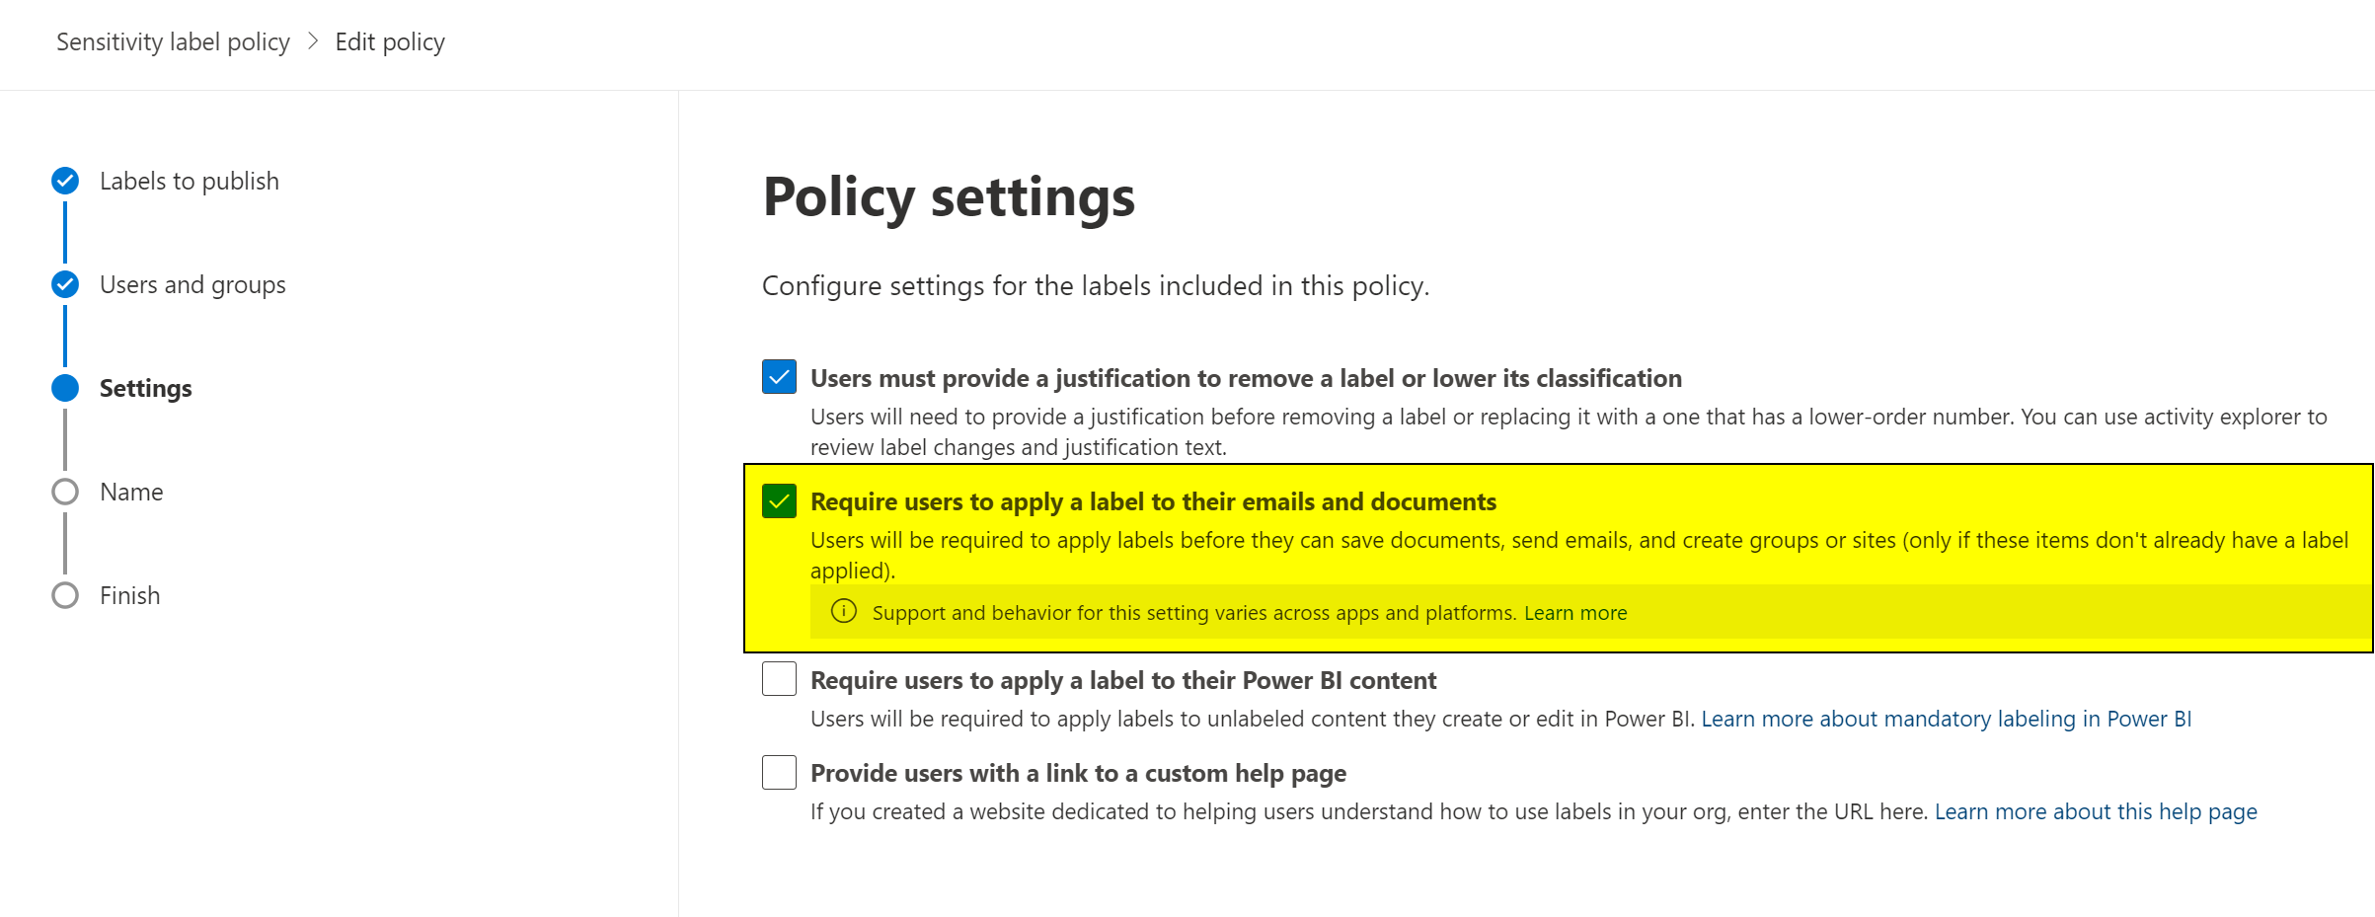Image resolution: width=2375 pixels, height=917 pixels.
Task: Click the Labels to publish completed step icon
Action: click(65, 181)
